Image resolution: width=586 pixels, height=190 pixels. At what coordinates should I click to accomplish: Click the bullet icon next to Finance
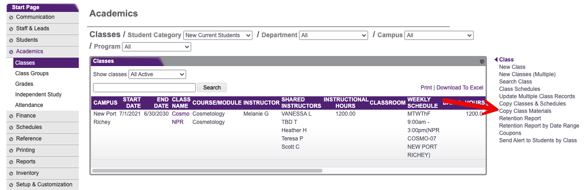coord(11,116)
